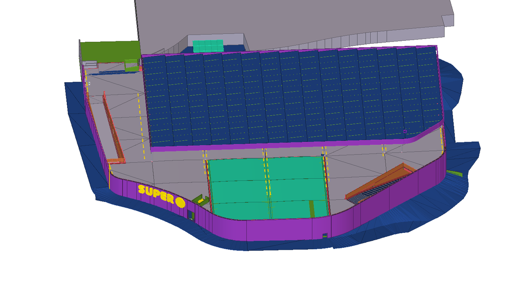This screenshot has width=516, height=290.
Task: Pick the large teal floor area
Action: [x=268, y=187]
